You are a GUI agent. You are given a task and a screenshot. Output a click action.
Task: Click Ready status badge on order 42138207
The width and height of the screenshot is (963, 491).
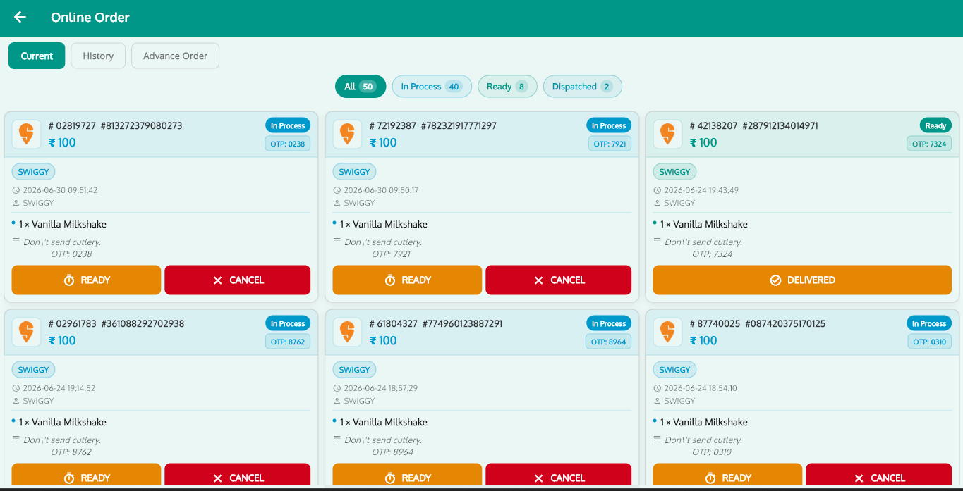[935, 125]
